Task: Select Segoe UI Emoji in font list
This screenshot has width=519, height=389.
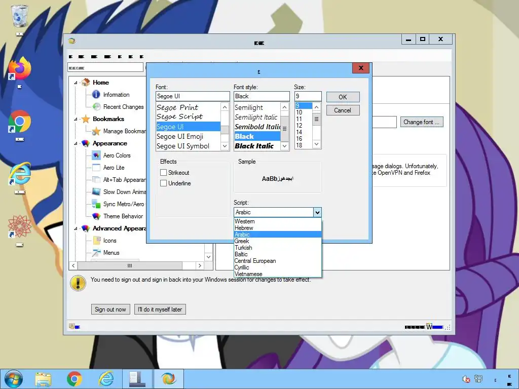Action: [188, 136]
